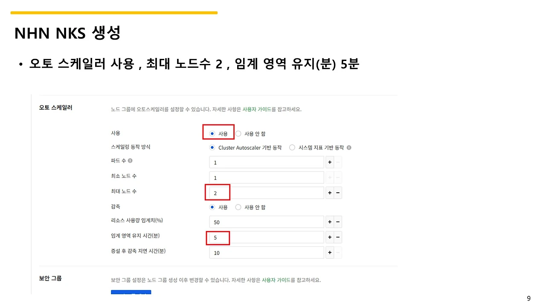
Task: Click the info icon next to 파드 수
Action: (130, 161)
